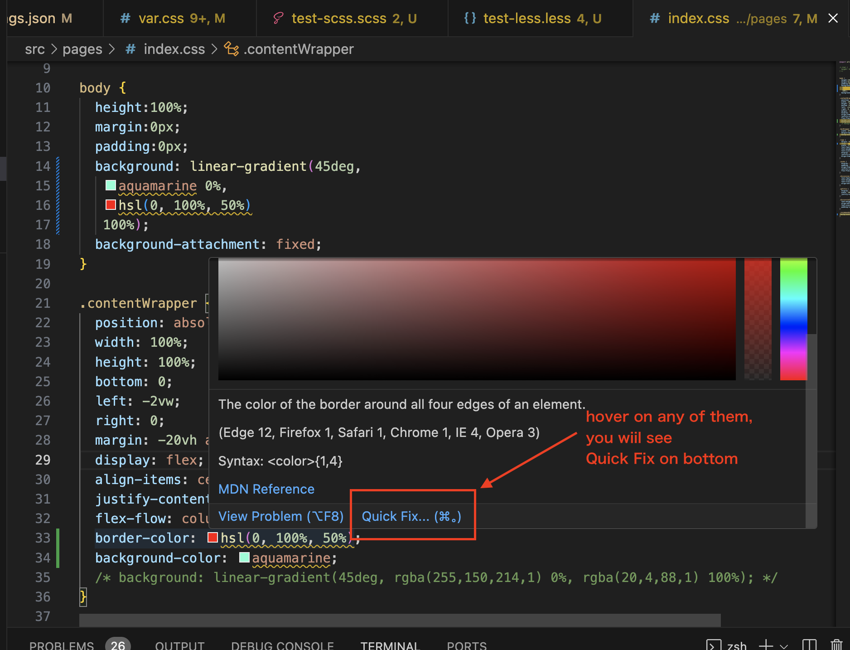Open the DEBUG CONSOLE panel tab
The width and height of the screenshot is (850, 650).
click(x=283, y=645)
